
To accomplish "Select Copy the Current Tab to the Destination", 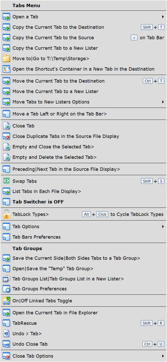I will (58, 27).
